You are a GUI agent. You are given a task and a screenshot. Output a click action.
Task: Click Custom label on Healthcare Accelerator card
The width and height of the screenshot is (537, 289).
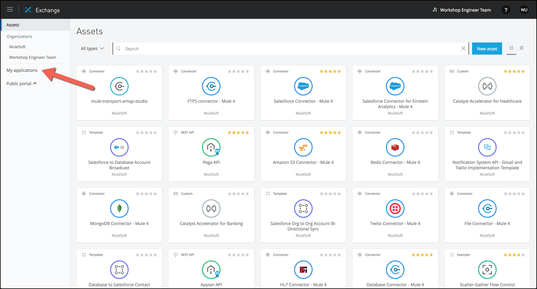463,71
